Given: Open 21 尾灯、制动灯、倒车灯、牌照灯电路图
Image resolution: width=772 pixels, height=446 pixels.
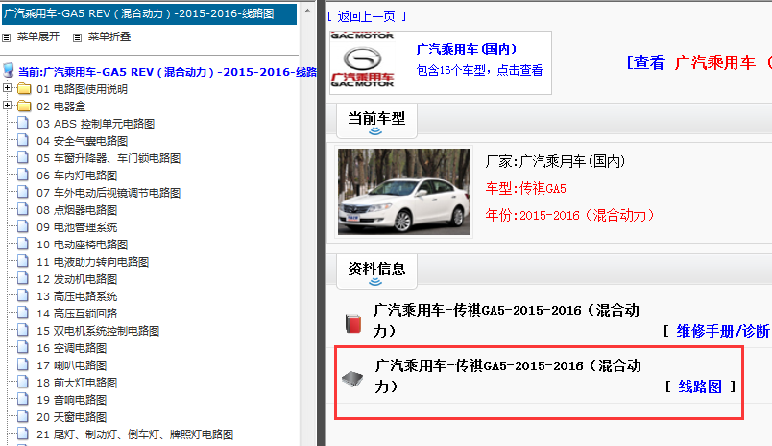Looking at the screenshot, I should (134, 434).
